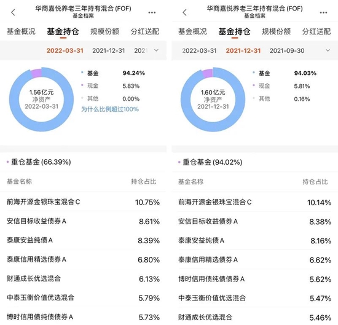This screenshot has width=338, height=325.
Task: Click the 1.56亿元 donut chart
Action: (41, 100)
